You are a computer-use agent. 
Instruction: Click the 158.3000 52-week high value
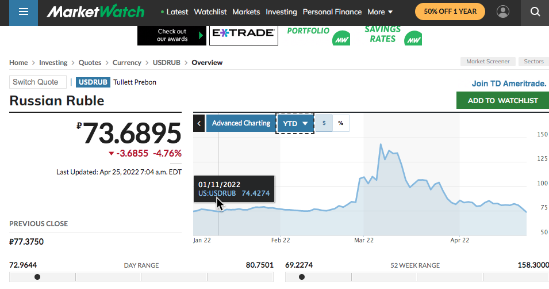(x=533, y=265)
